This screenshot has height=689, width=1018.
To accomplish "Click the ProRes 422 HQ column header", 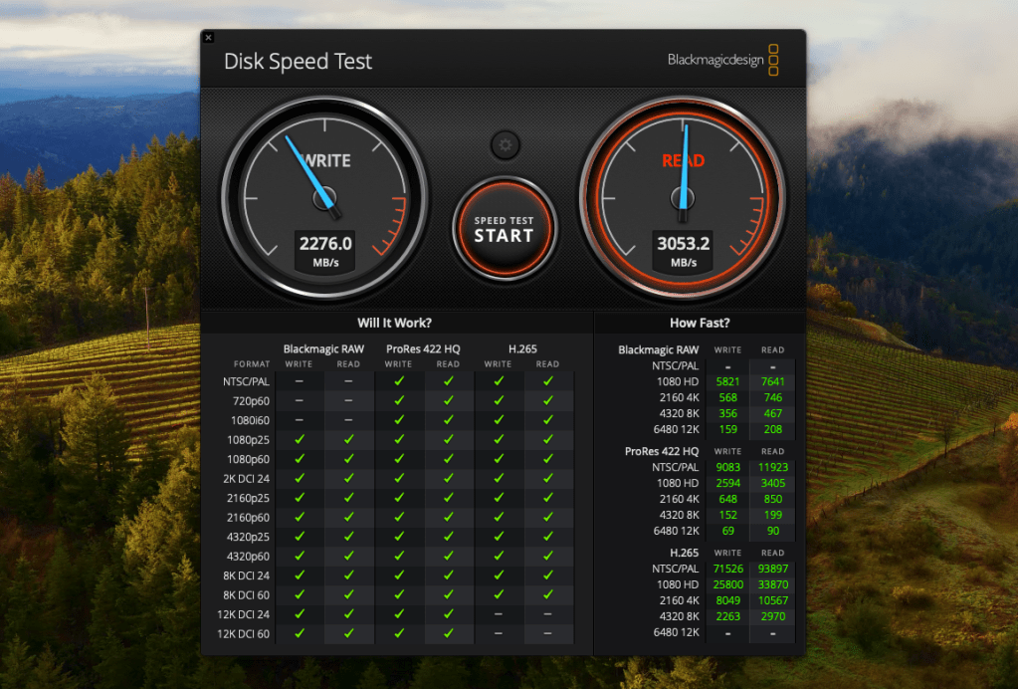I will tap(423, 348).
